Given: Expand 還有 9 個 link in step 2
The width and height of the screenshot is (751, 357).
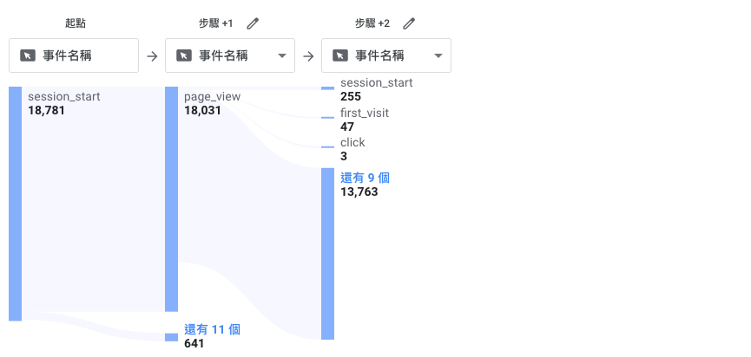Looking at the screenshot, I should [x=365, y=178].
